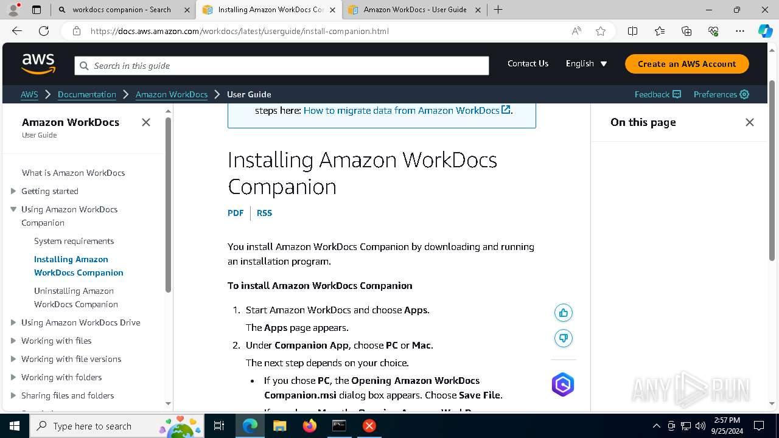
Task: Switch to Amazon WorkDocs User Guide tab
Action: (x=415, y=10)
